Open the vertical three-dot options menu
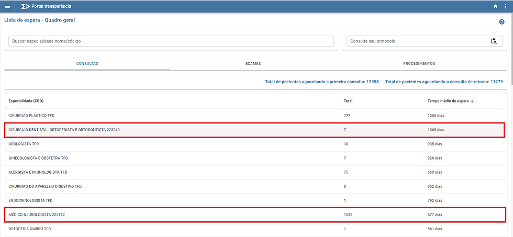This screenshot has width=513, height=237. 506,6
